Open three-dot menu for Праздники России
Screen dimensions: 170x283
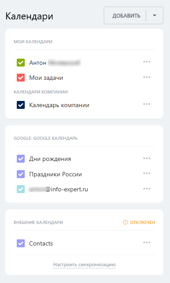[147, 173]
